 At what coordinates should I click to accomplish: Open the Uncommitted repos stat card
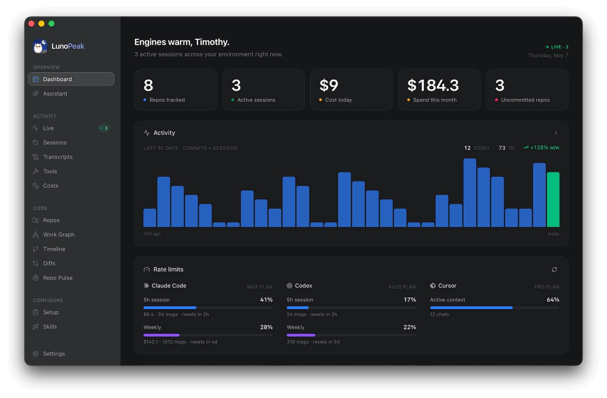click(x=527, y=89)
